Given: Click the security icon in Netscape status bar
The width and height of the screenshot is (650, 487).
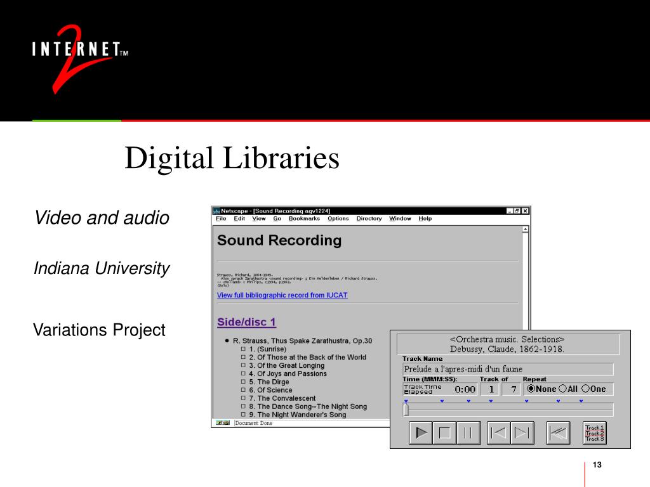Looking at the screenshot, I should coord(223,423).
